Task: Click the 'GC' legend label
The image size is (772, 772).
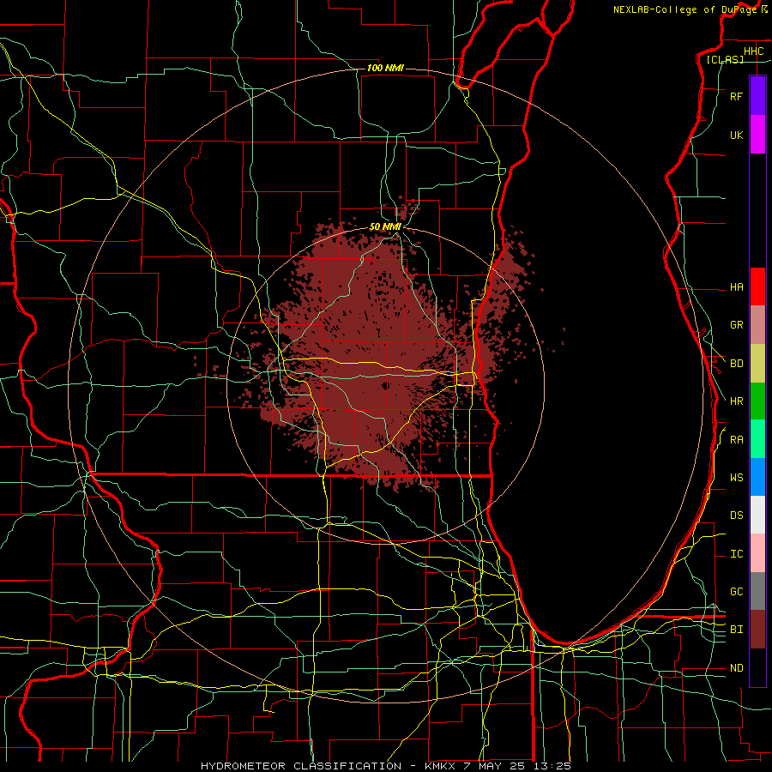Action: click(737, 592)
